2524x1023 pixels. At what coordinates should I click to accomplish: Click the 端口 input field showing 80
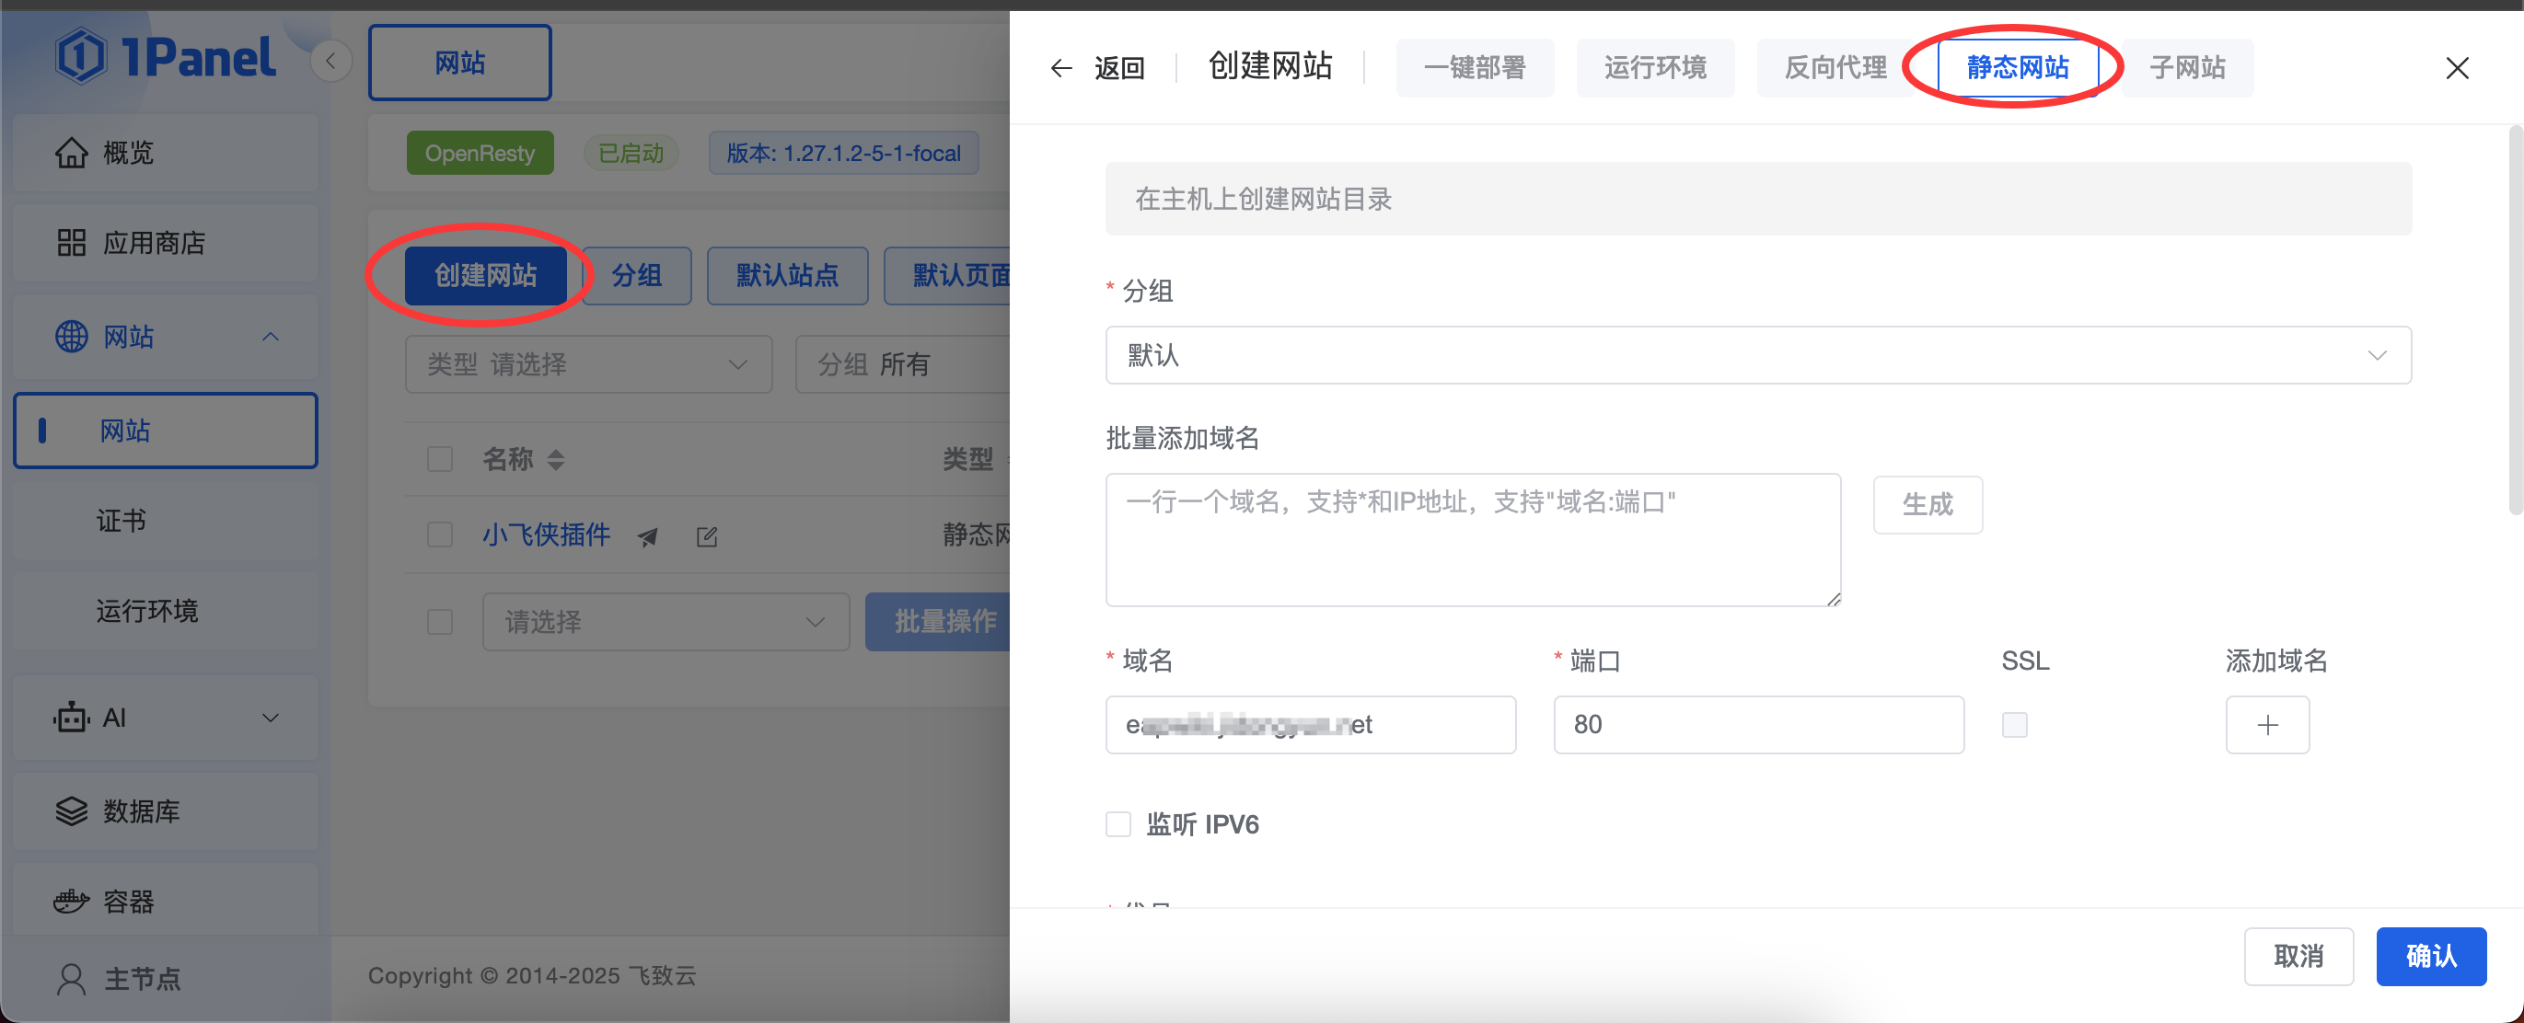[1758, 724]
